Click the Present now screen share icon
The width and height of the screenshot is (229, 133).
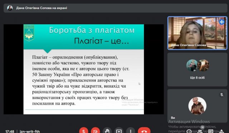[x=119, y=131]
